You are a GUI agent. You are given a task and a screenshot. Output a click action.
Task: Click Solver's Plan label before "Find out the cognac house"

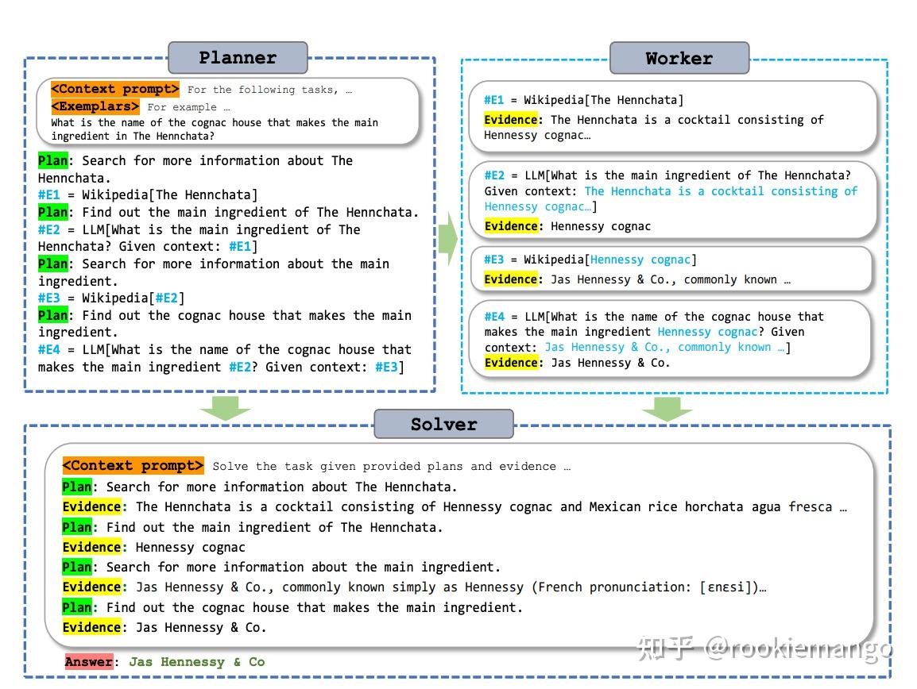coord(77,607)
